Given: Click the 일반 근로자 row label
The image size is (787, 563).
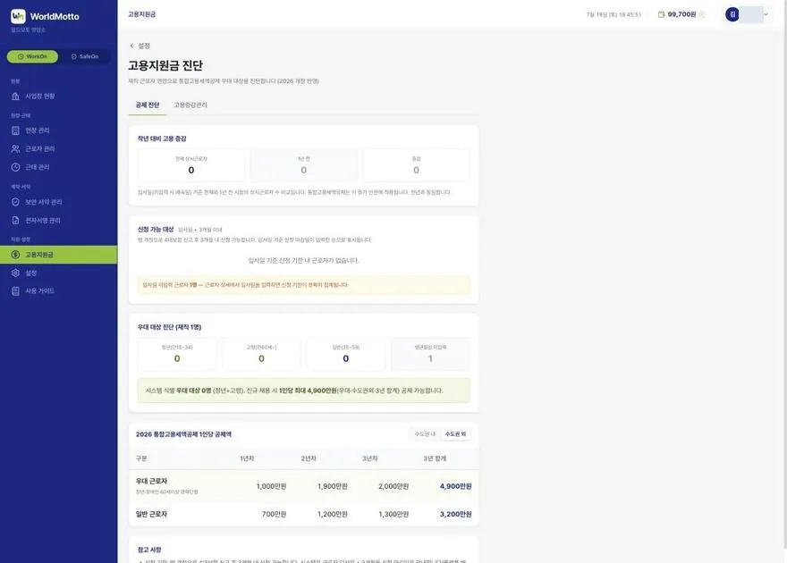Looking at the screenshot, I should point(151,515).
